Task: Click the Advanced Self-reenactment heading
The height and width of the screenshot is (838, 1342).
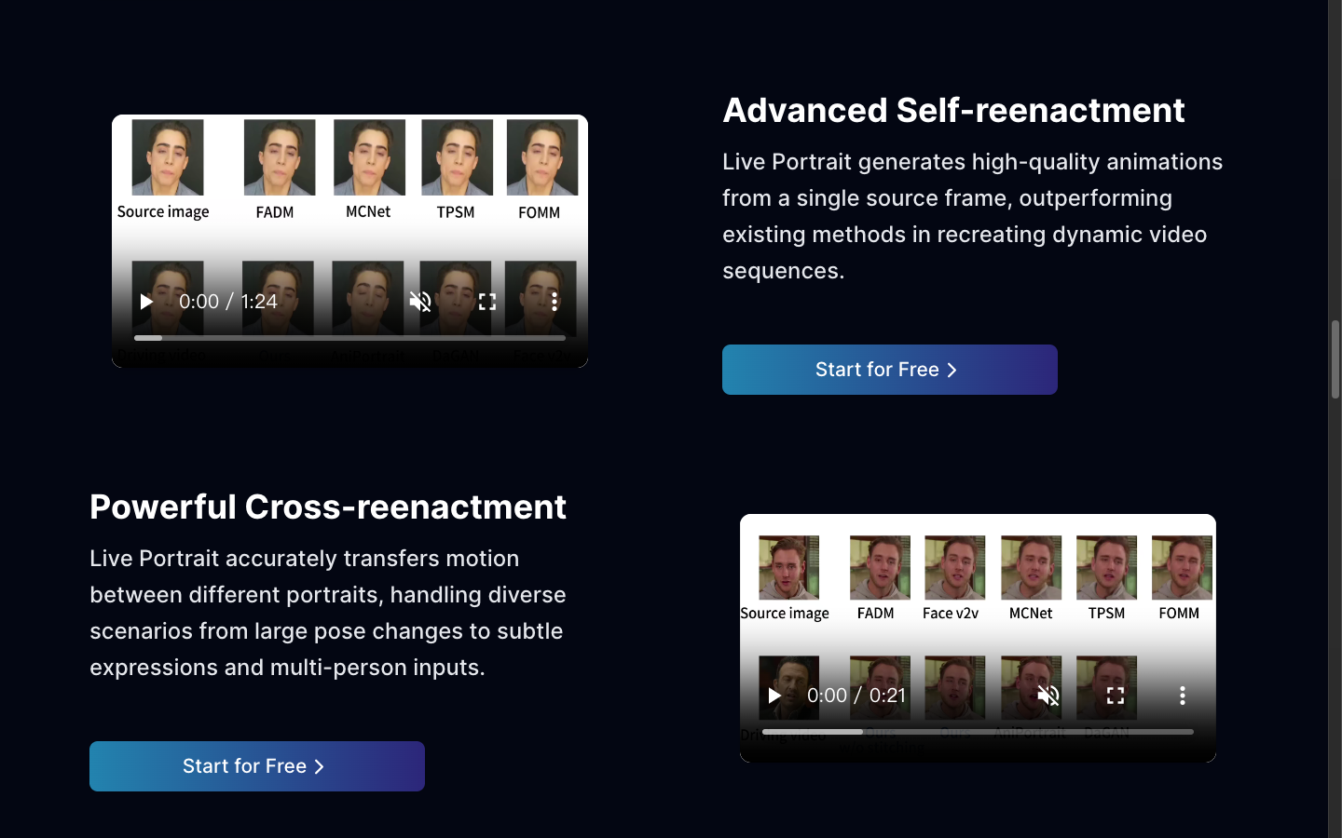Action: 953,110
